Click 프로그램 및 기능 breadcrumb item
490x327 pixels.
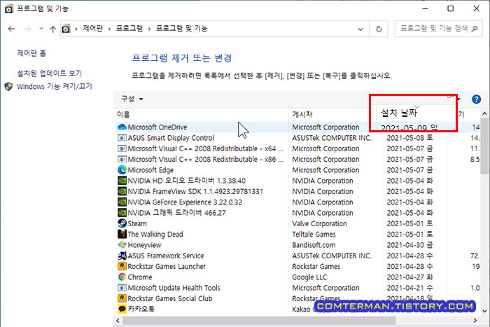(x=181, y=29)
